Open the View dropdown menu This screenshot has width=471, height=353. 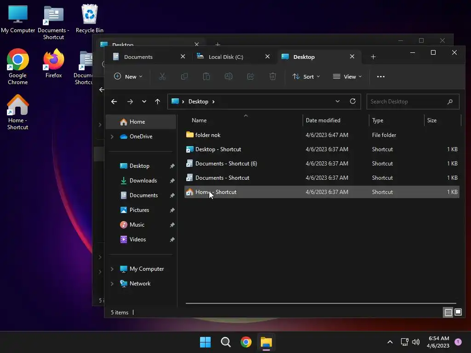(347, 77)
